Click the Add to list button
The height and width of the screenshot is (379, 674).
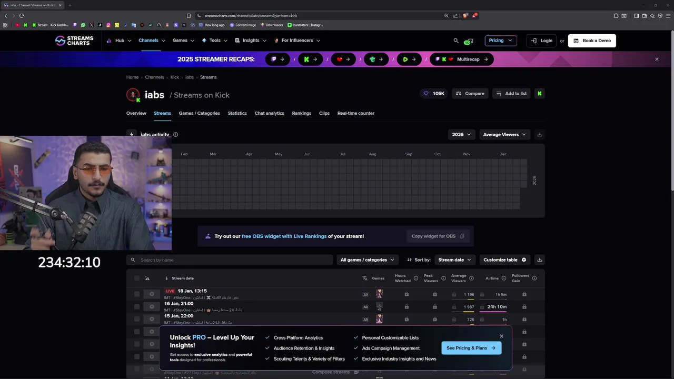(x=511, y=94)
